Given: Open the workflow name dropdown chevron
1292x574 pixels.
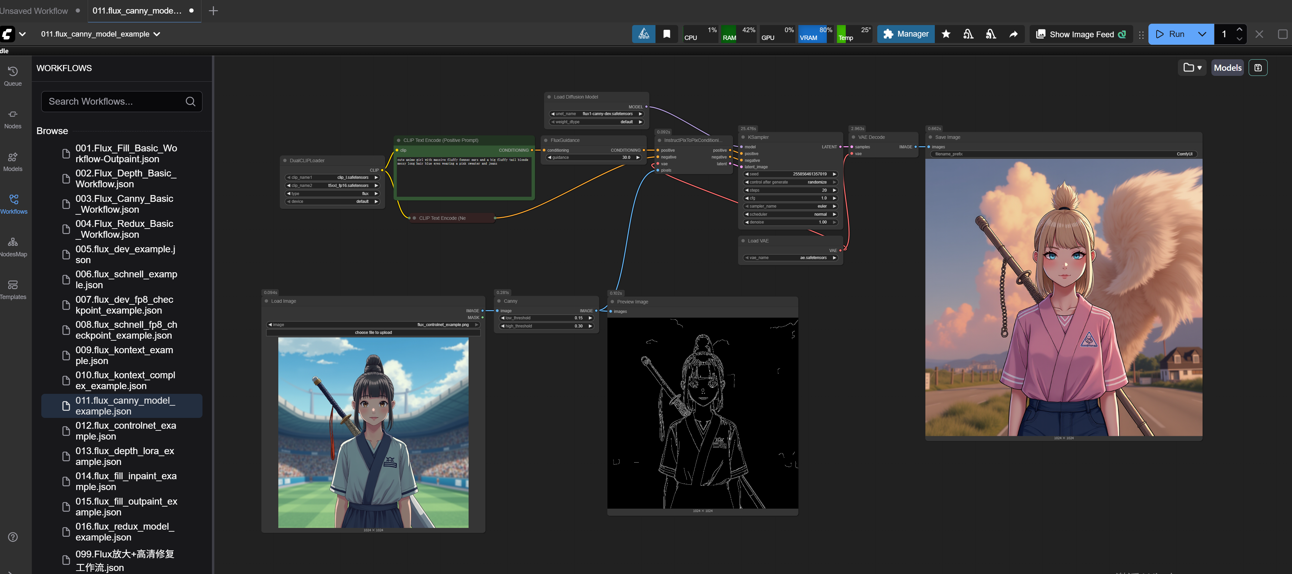Looking at the screenshot, I should click(157, 34).
